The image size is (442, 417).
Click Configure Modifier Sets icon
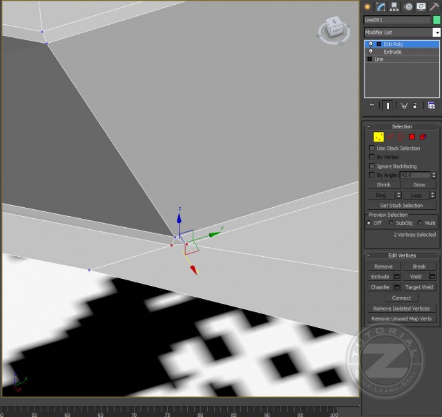[x=431, y=106]
